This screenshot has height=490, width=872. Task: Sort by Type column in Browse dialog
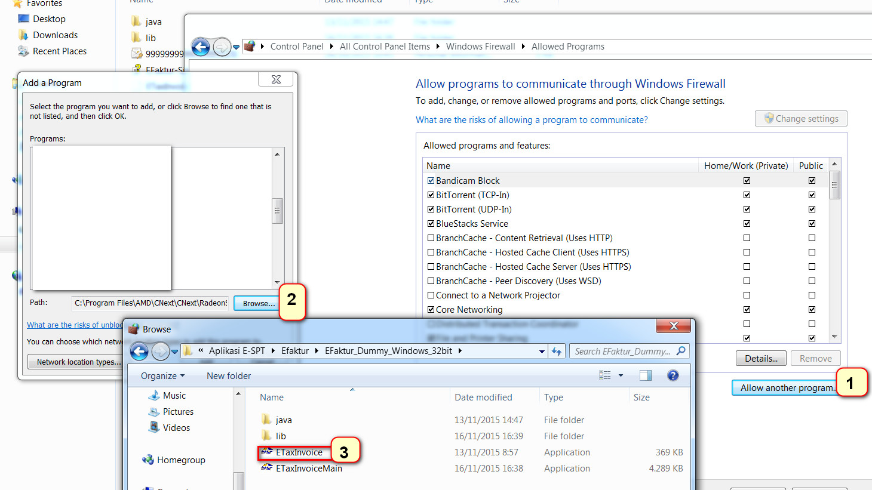(583, 397)
